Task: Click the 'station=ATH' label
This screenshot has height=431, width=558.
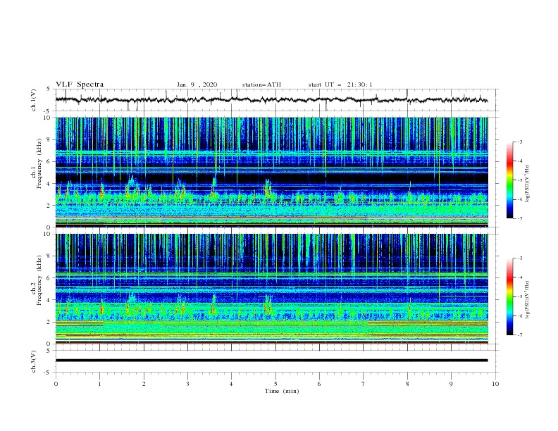Action: click(261, 85)
